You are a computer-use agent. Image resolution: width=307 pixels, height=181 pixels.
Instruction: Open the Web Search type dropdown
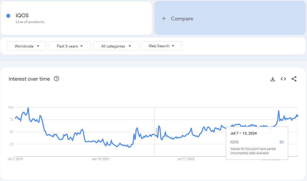pos(161,46)
